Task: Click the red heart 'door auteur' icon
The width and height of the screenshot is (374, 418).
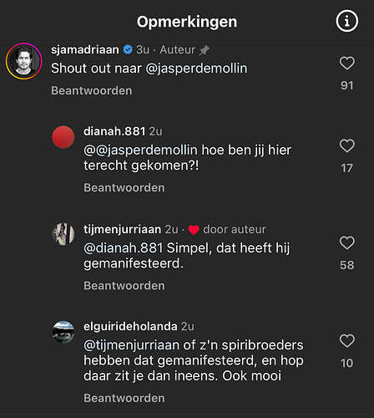Action: click(x=194, y=230)
